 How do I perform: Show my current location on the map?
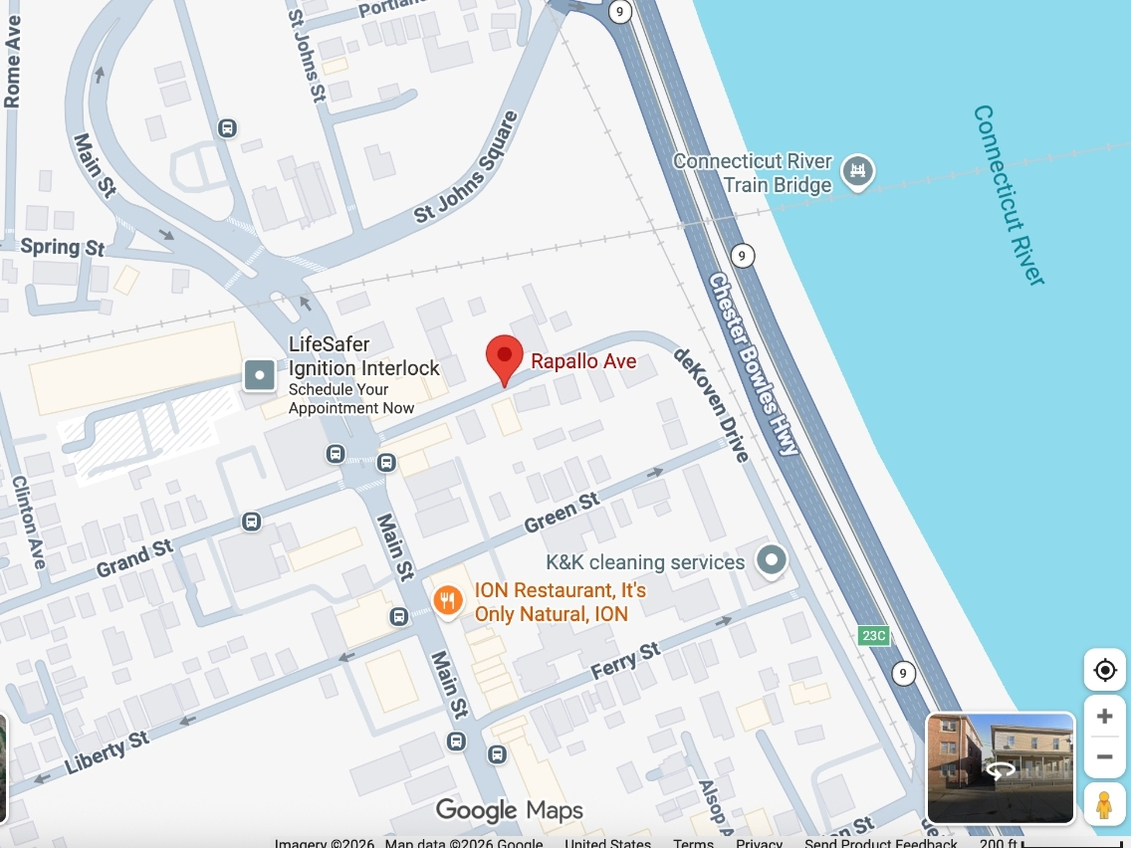point(1104,670)
